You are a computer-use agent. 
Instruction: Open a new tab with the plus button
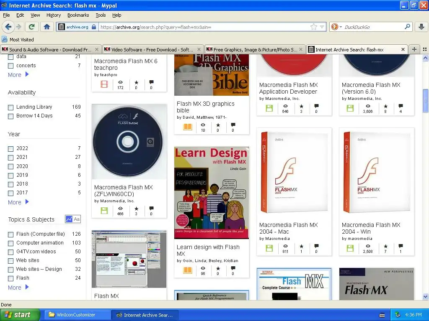pos(414,49)
